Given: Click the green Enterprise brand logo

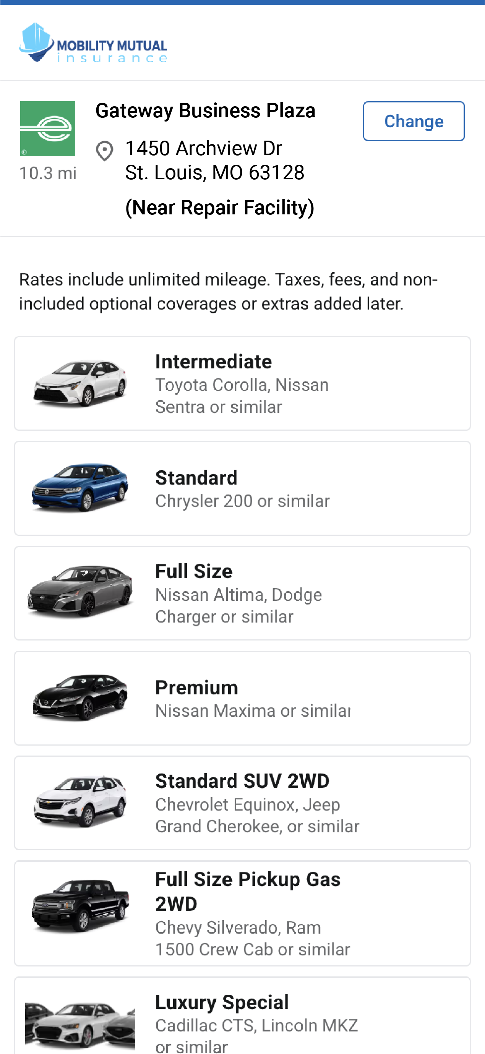Looking at the screenshot, I should click(x=48, y=129).
